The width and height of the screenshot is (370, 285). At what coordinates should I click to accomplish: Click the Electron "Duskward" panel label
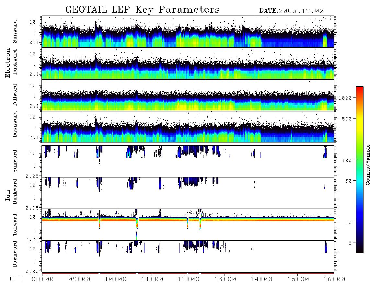point(15,62)
